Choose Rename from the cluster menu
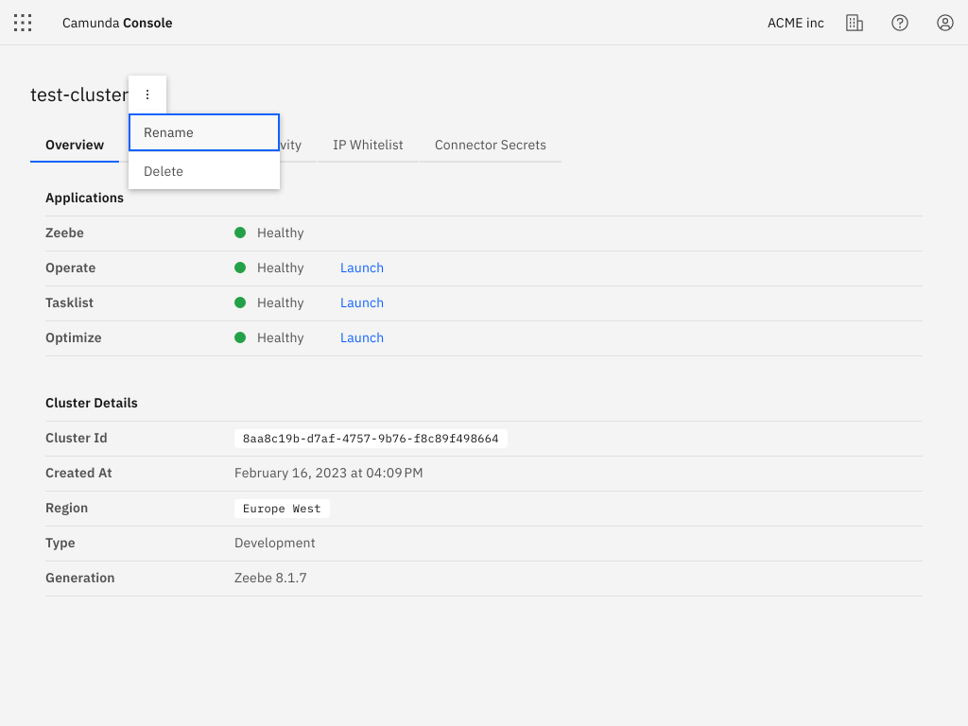Screen dimensions: 968x726 coord(203,132)
